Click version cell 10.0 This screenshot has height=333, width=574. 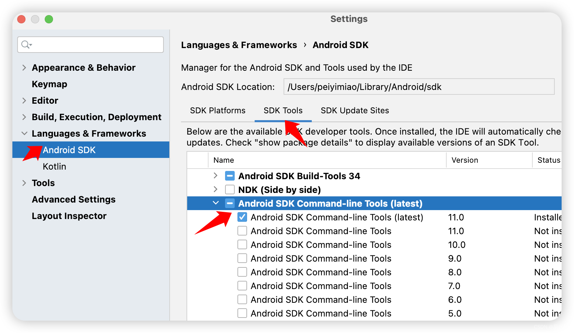(x=457, y=245)
